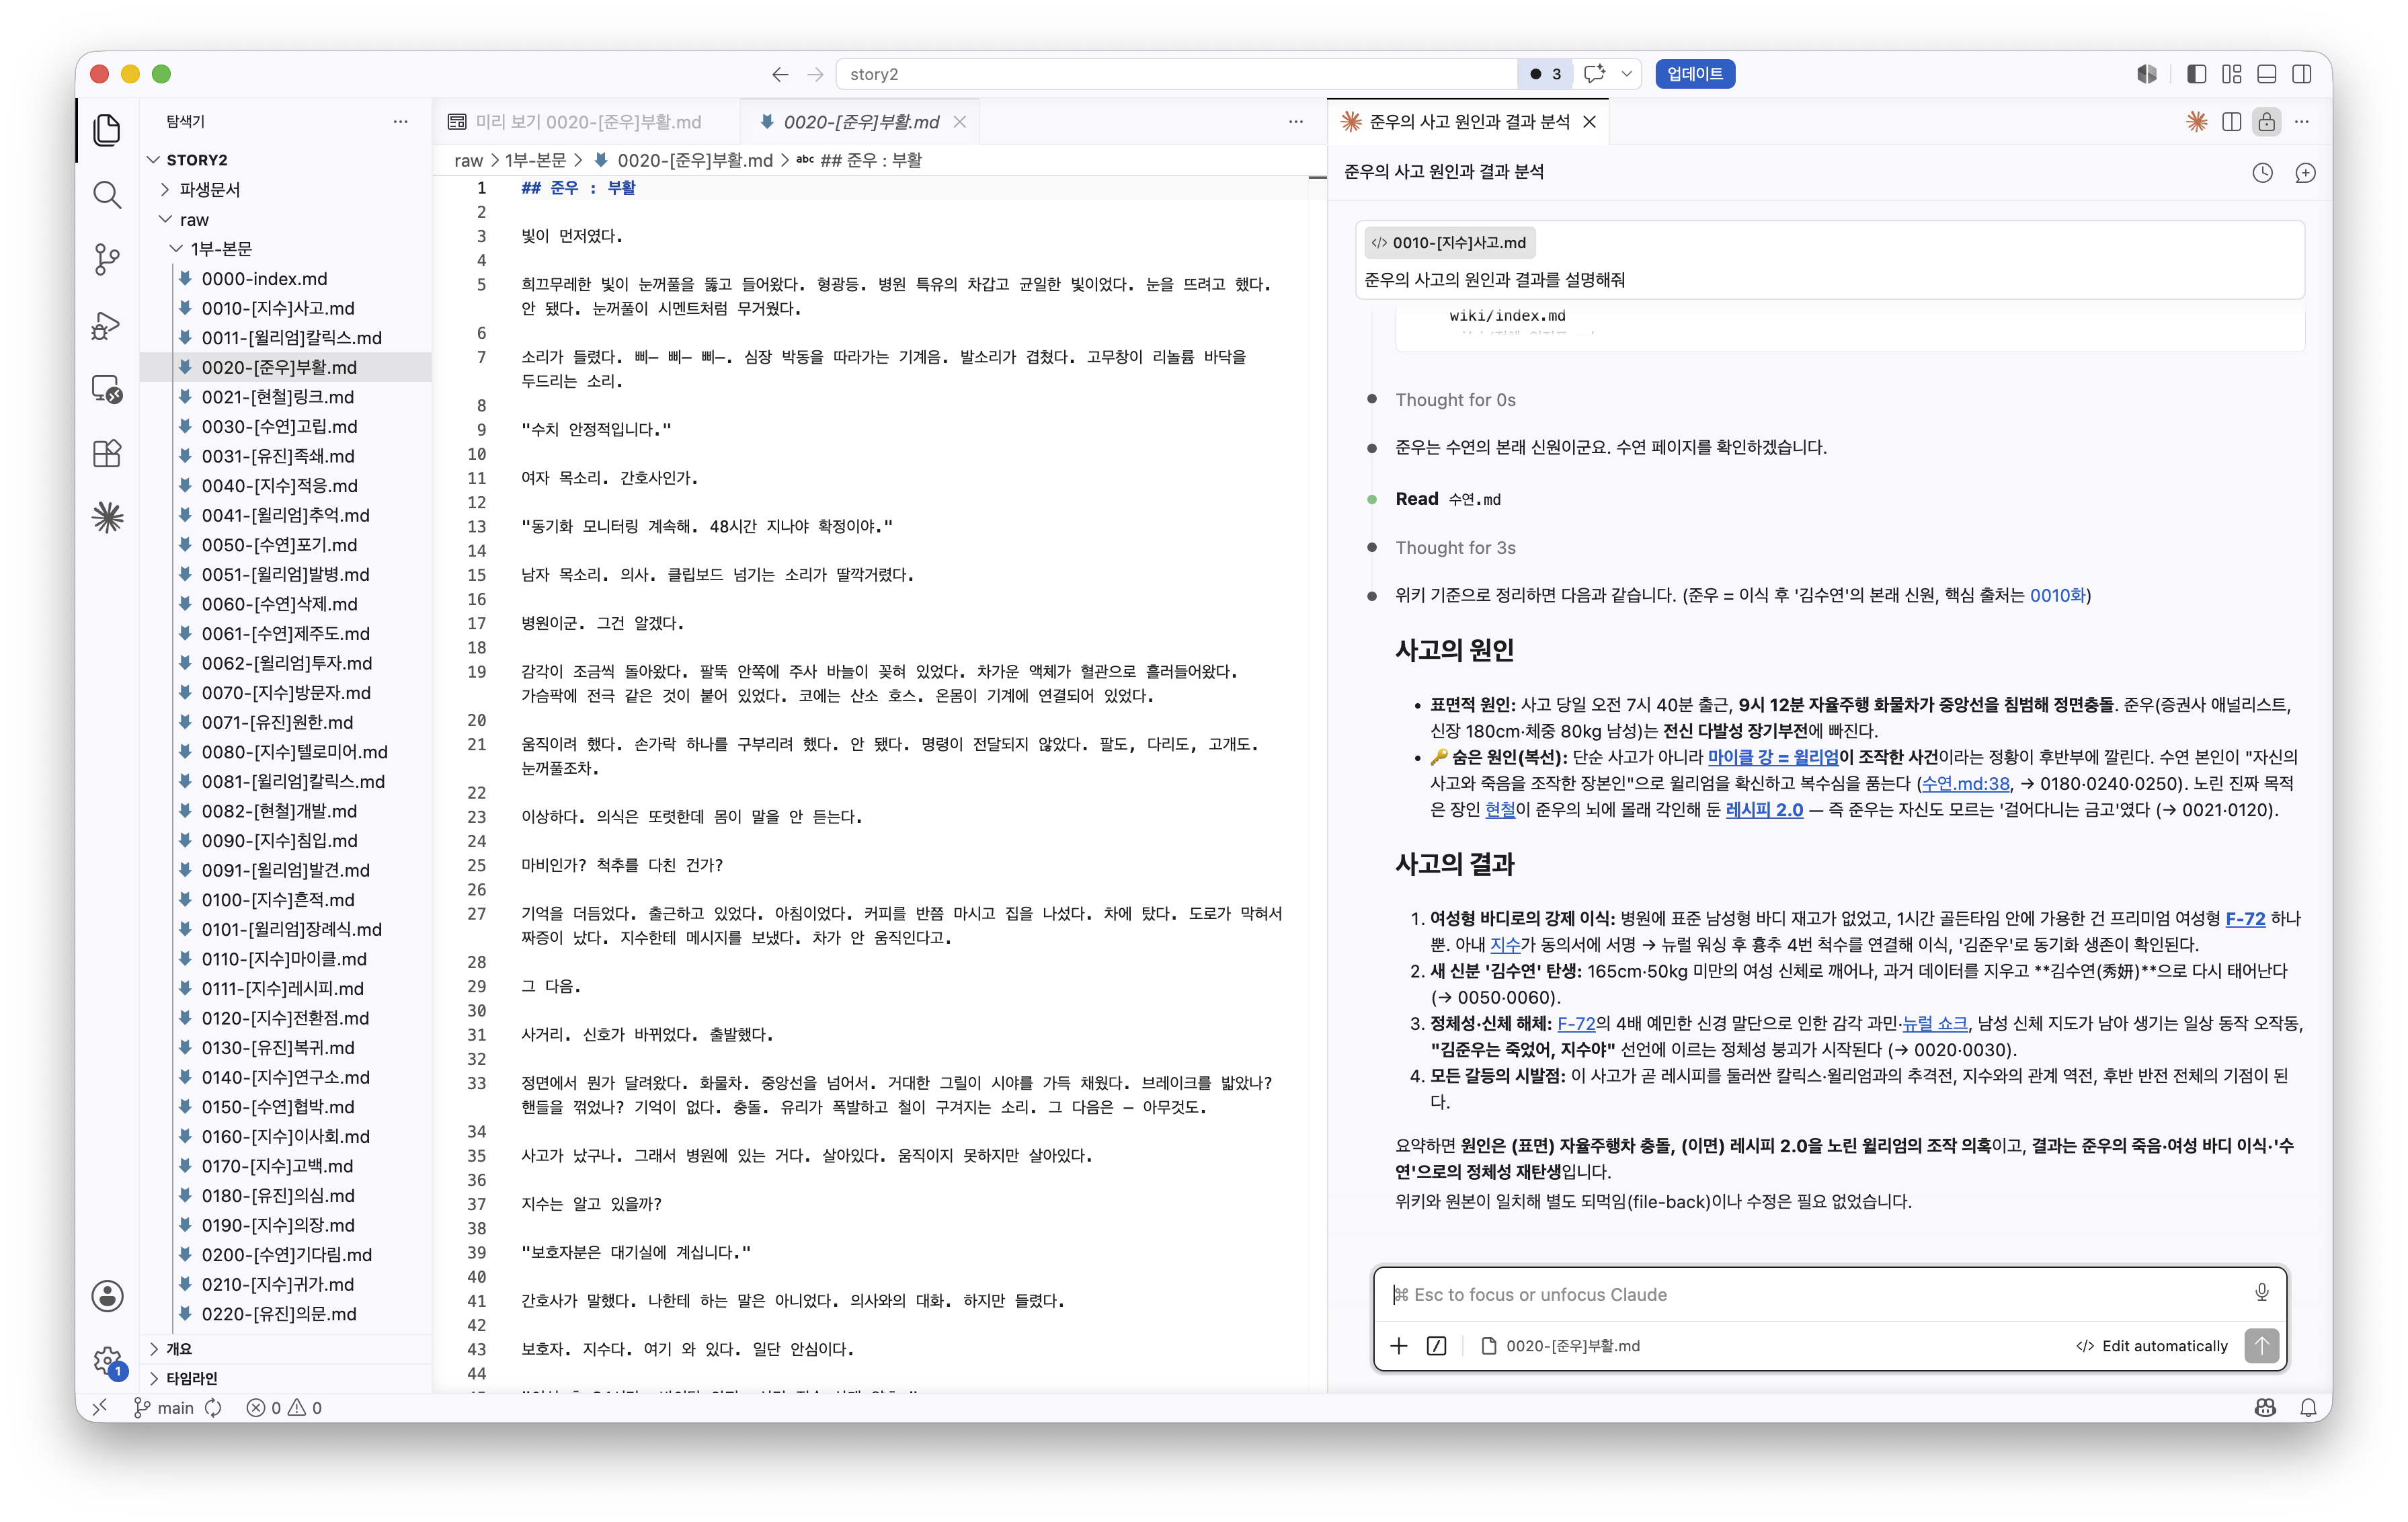
Task: Expand the 파생문서 folder
Action: 209,189
